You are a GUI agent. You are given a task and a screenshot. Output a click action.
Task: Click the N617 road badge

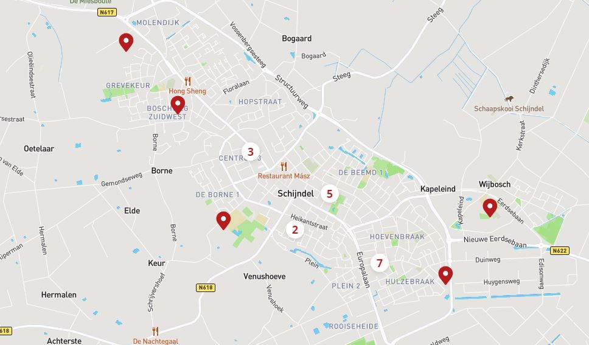point(106,12)
